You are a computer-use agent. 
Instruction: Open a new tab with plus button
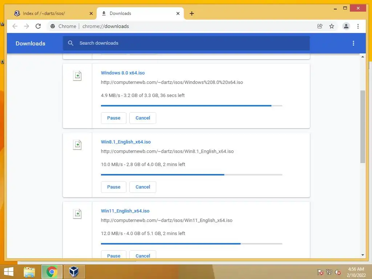click(192, 13)
